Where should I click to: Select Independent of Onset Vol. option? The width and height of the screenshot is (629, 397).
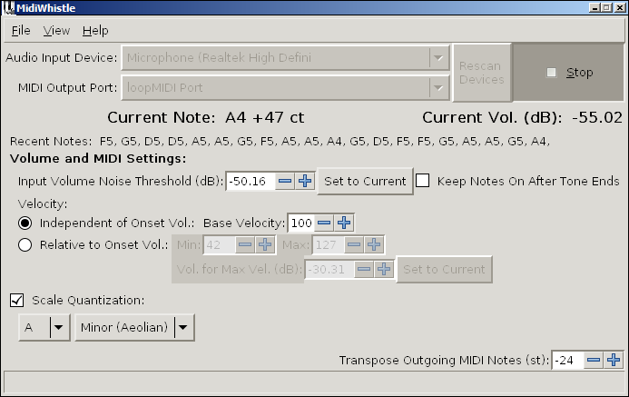pos(25,223)
